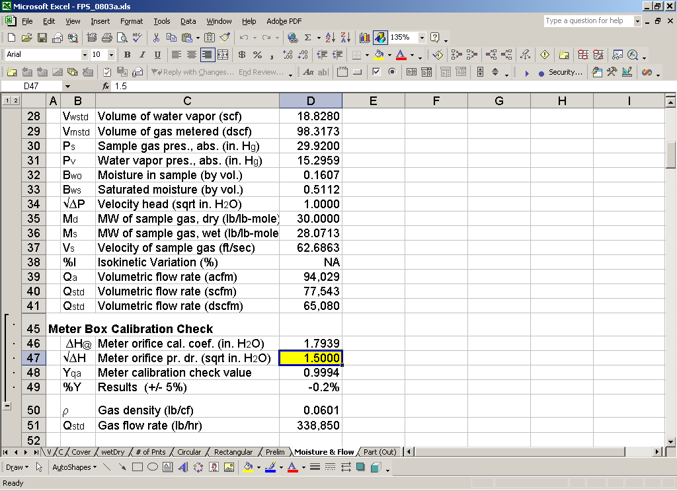Open the Data menu
Screen dimensions: 677x491
[x=188, y=21]
